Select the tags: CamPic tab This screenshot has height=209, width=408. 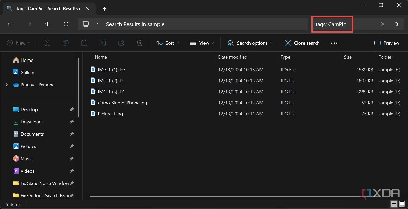(48, 8)
